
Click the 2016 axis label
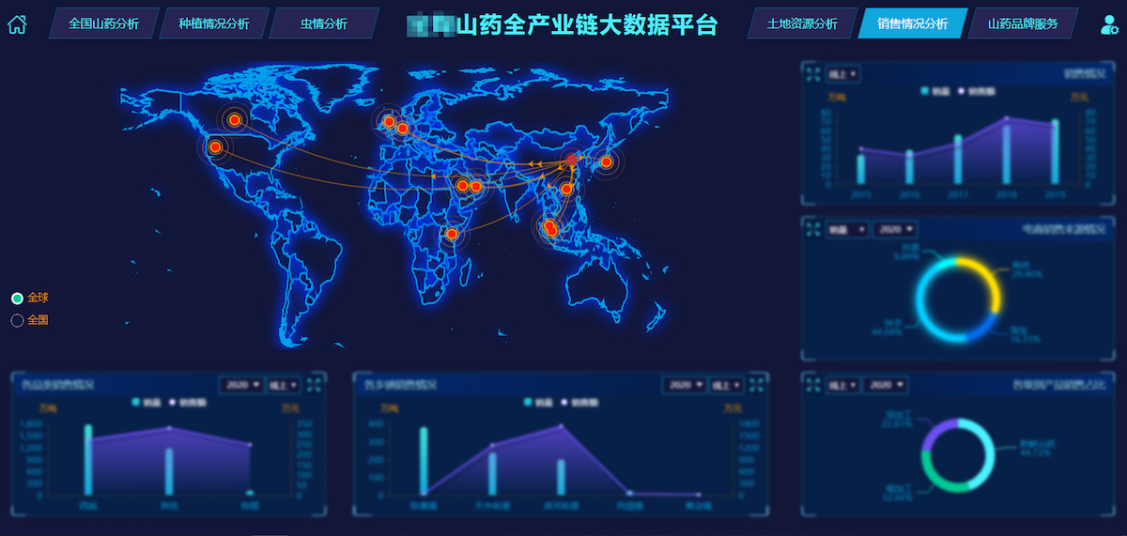[909, 194]
